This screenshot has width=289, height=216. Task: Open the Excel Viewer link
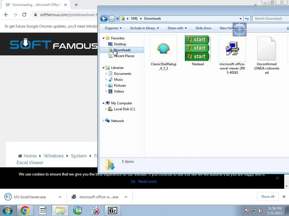click(x=30, y=163)
